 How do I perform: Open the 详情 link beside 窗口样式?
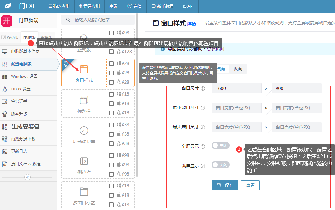192,24
